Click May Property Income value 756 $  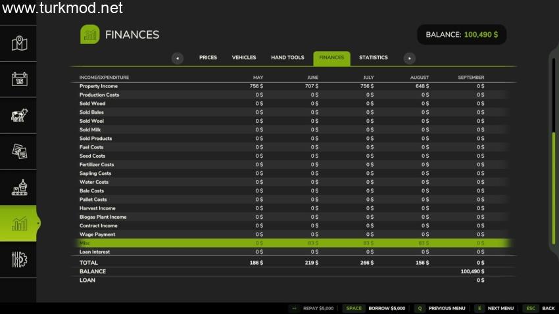[x=256, y=86]
